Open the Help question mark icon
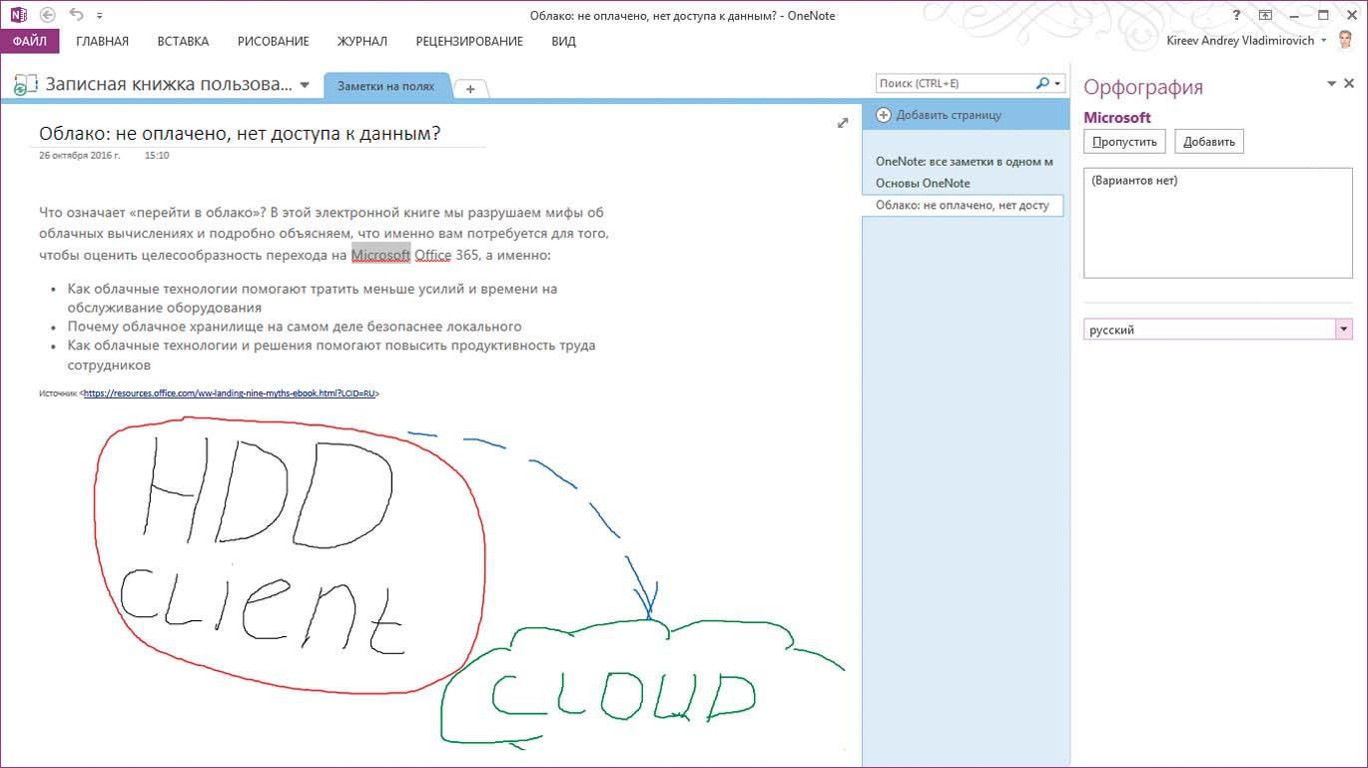 click(1237, 15)
